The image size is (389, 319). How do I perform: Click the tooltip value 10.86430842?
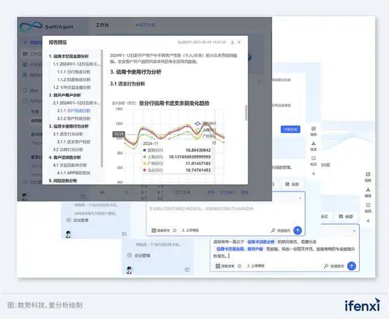(198, 150)
